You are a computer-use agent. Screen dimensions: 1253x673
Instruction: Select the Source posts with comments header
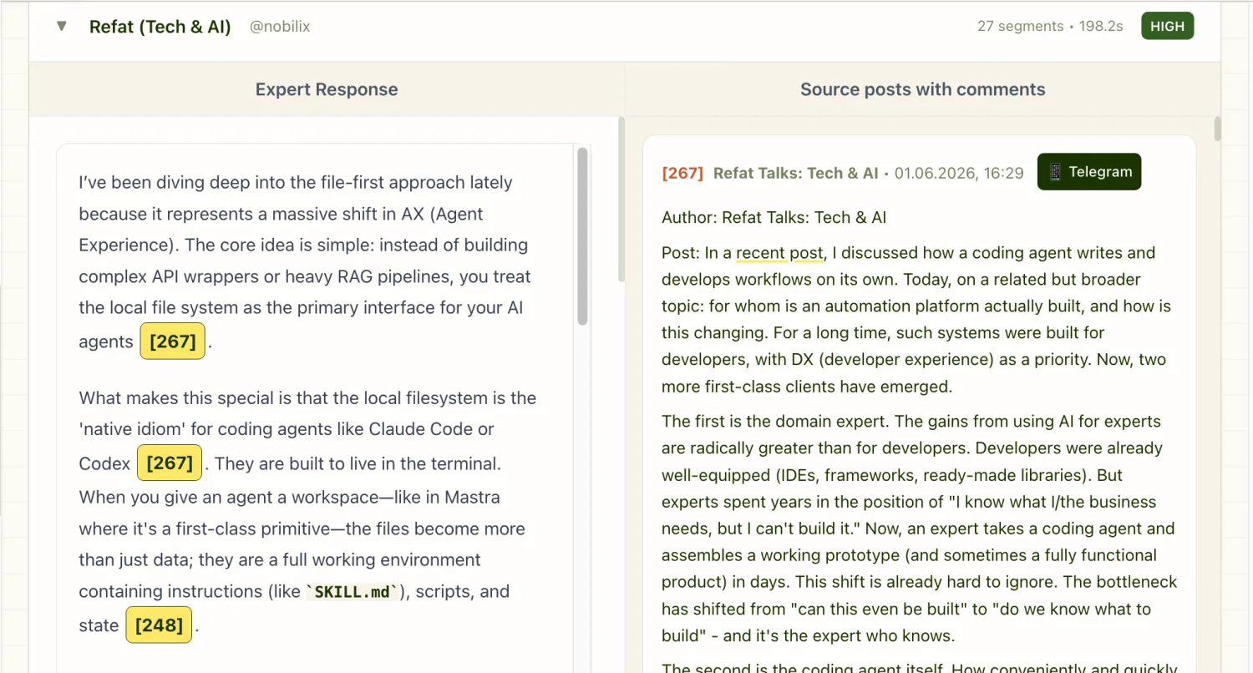tap(922, 89)
